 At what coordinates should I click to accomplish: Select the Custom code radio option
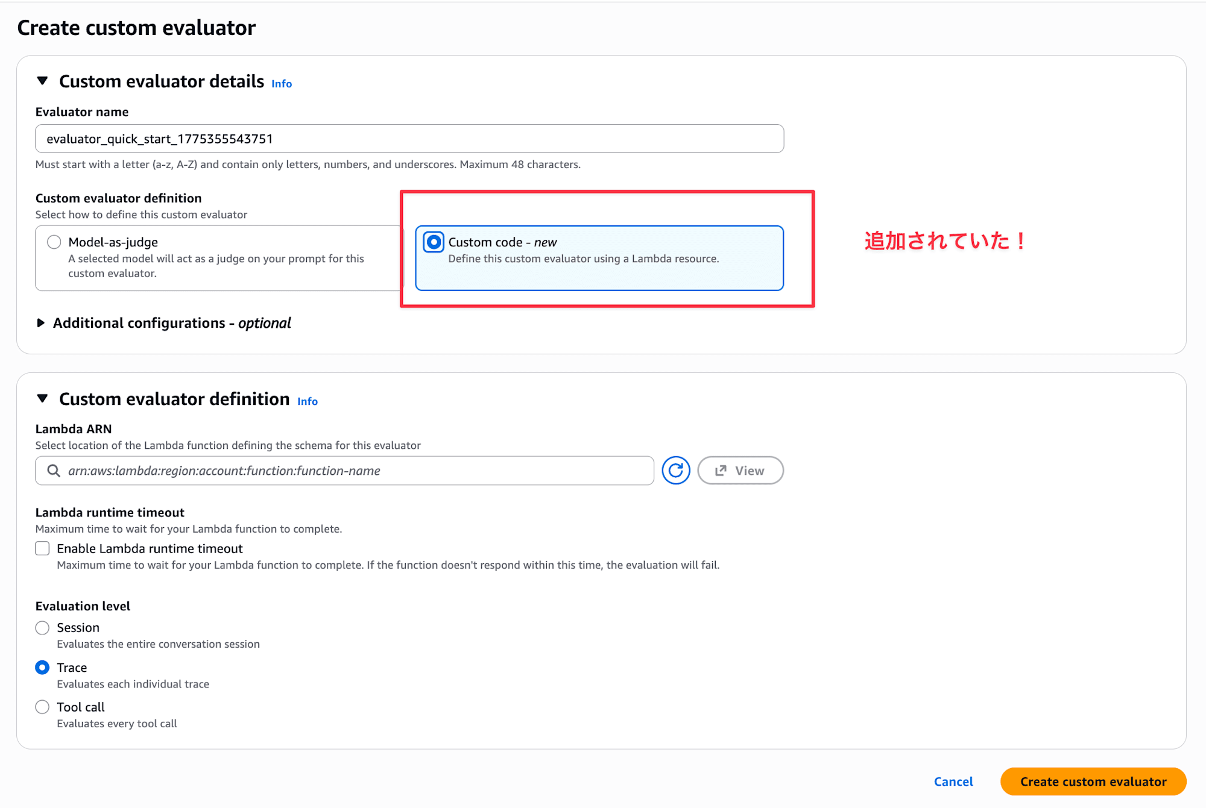pos(434,242)
